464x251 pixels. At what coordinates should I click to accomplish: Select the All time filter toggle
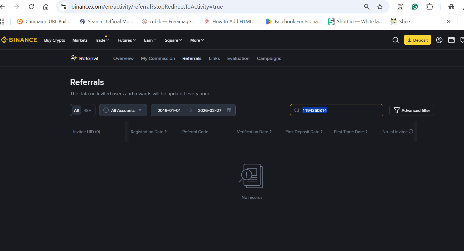[x=77, y=110]
